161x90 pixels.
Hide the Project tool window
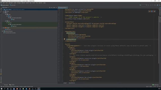(x=56, y=7)
